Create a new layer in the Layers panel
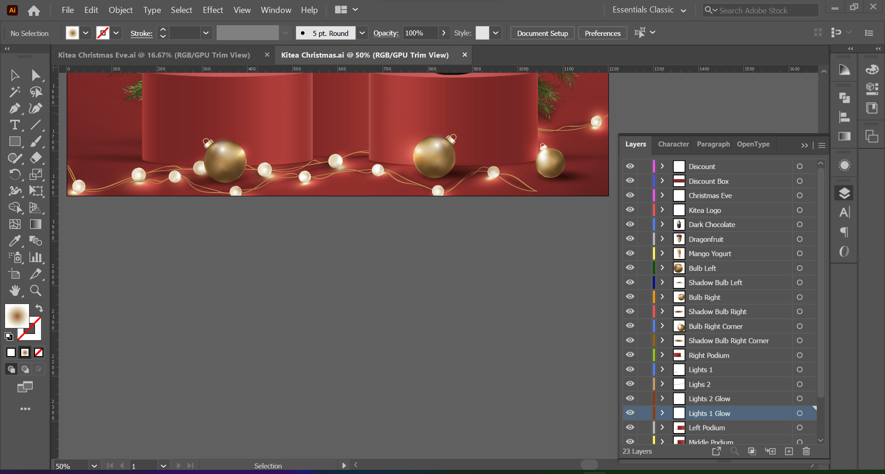The image size is (885, 474). (x=789, y=451)
